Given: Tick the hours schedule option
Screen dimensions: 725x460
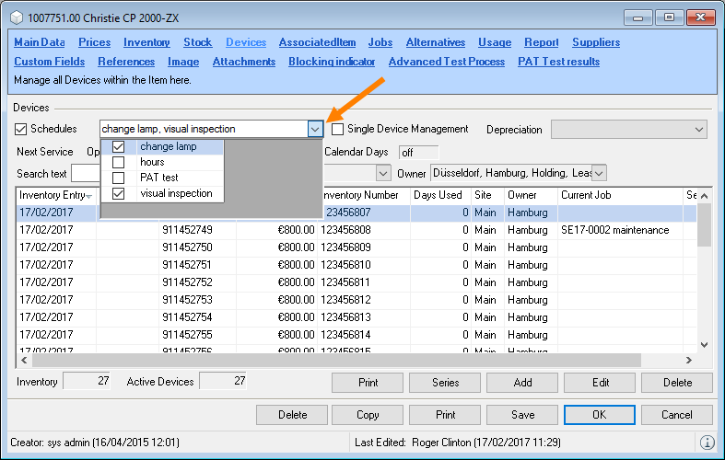Looking at the screenshot, I should (118, 162).
